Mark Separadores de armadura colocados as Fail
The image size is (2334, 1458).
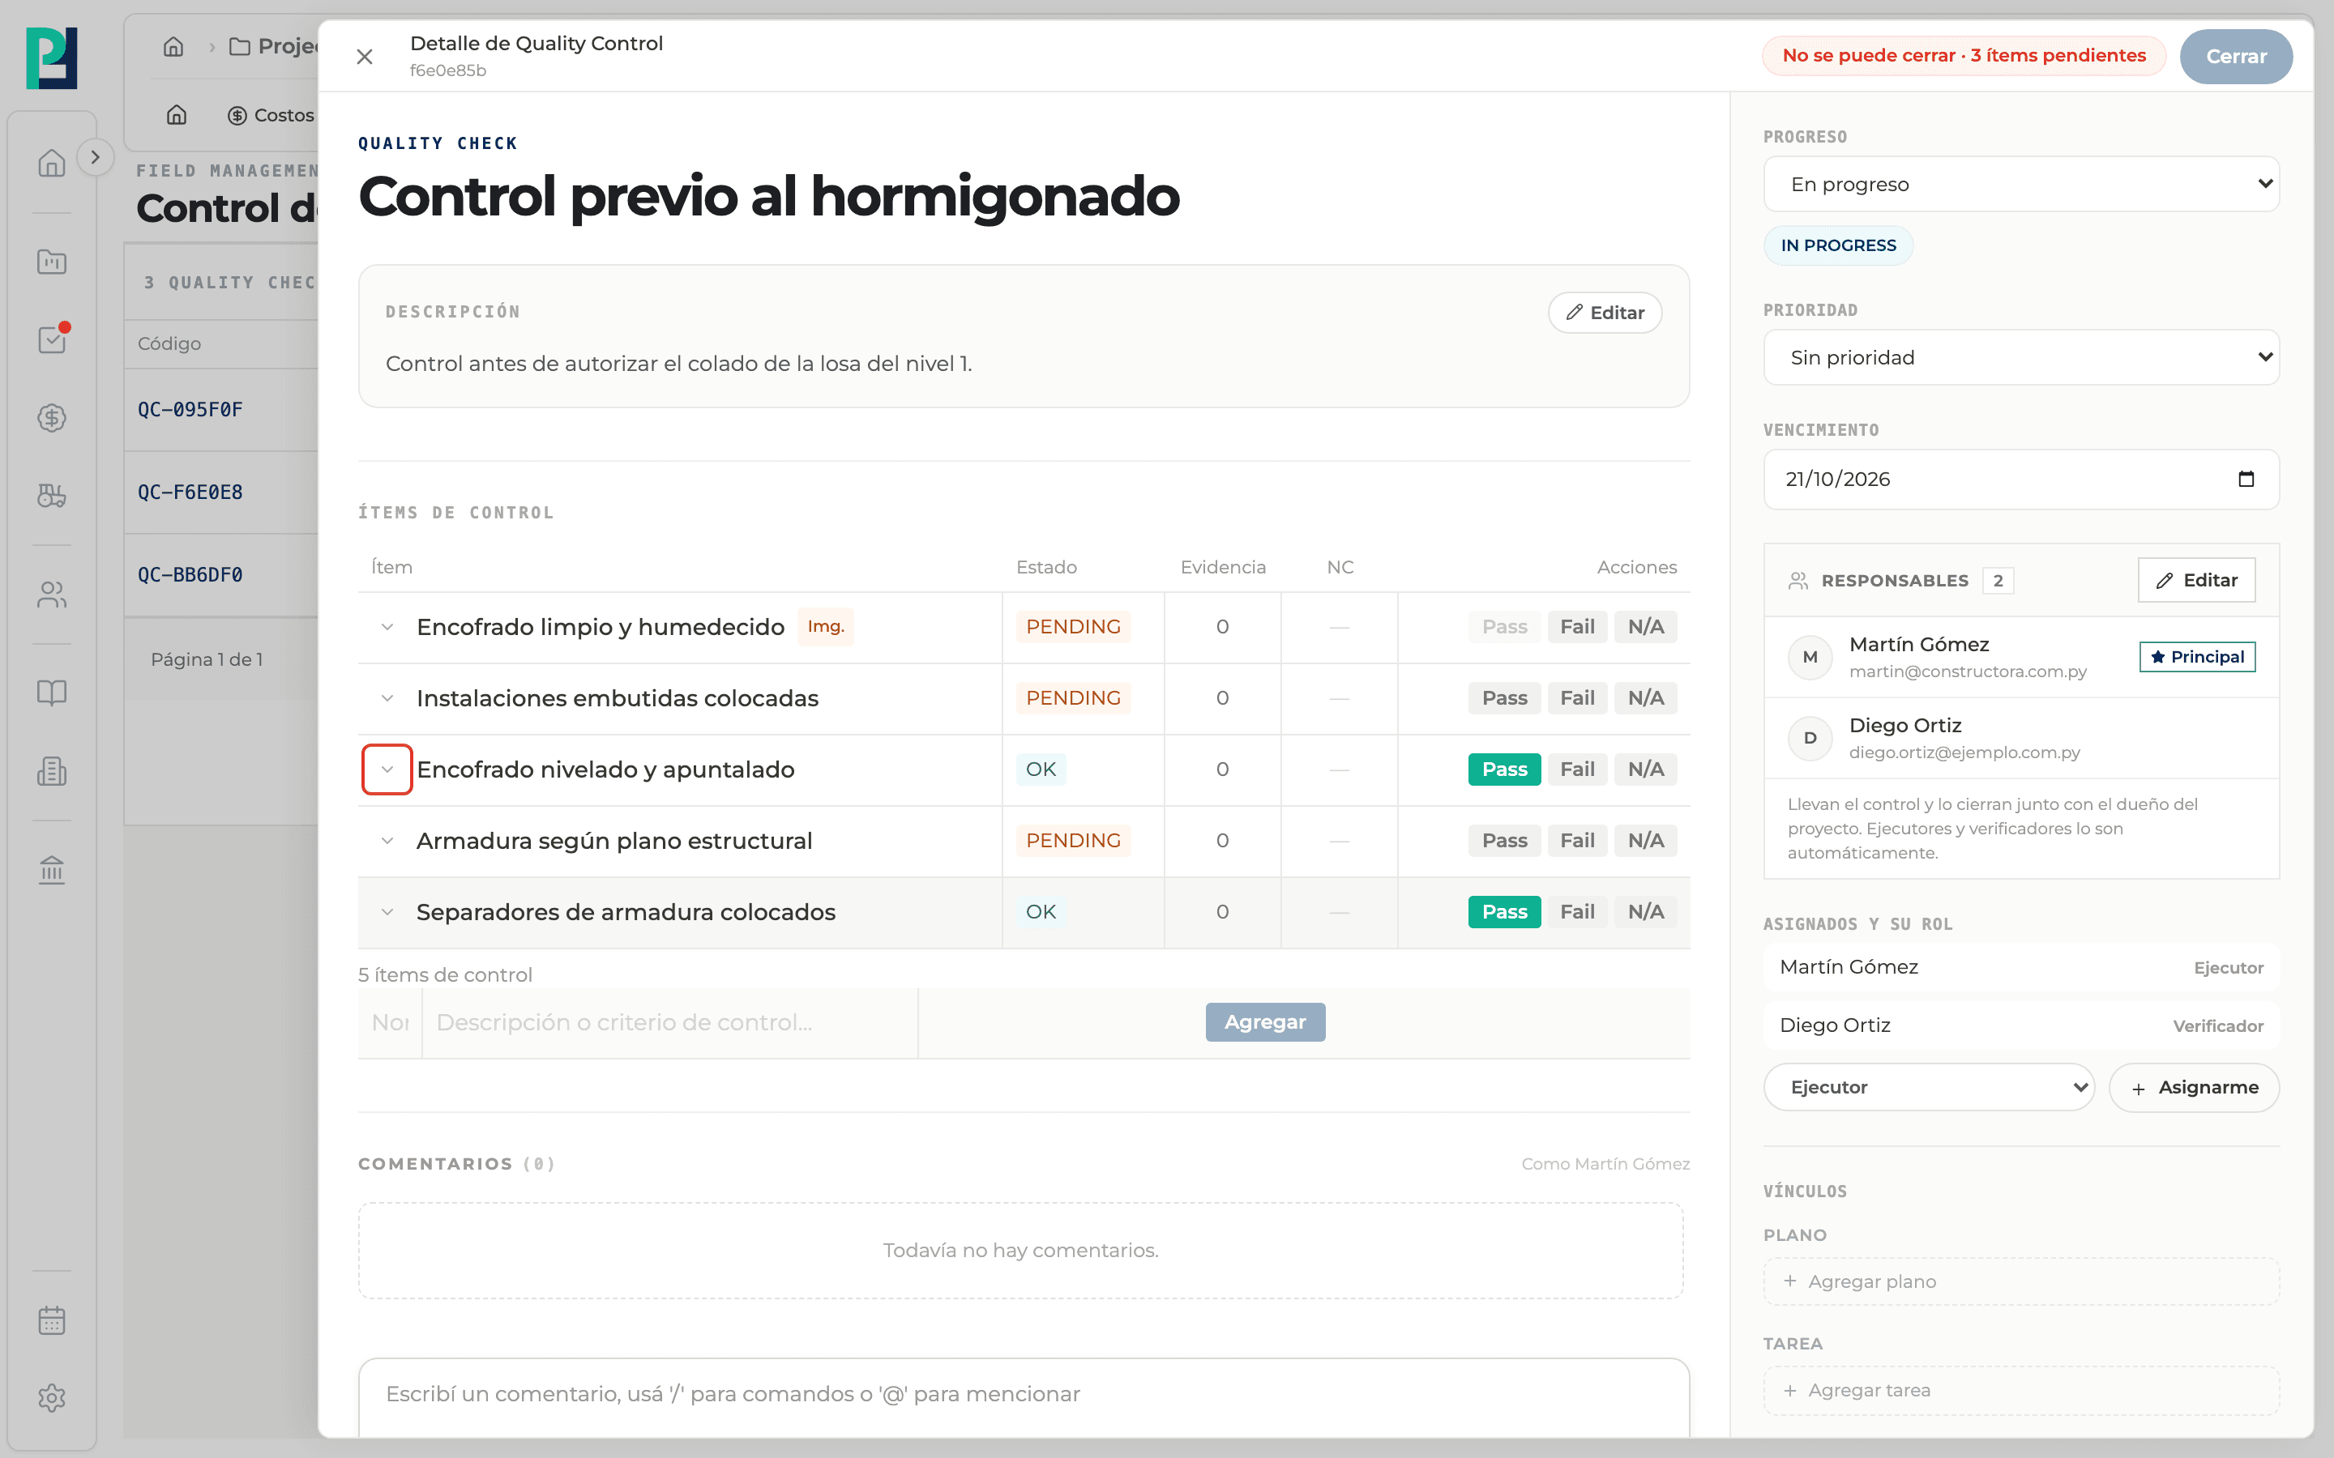pos(1577,912)
